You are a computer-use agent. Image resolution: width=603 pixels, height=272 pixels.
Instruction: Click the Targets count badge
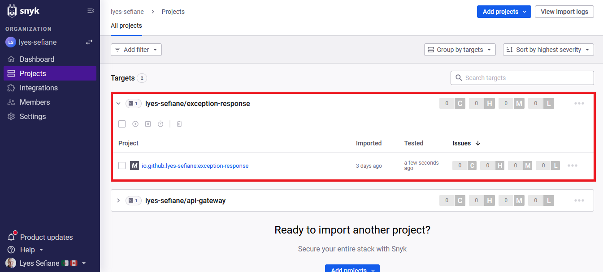pyautogui.click(x=142, y=78)
